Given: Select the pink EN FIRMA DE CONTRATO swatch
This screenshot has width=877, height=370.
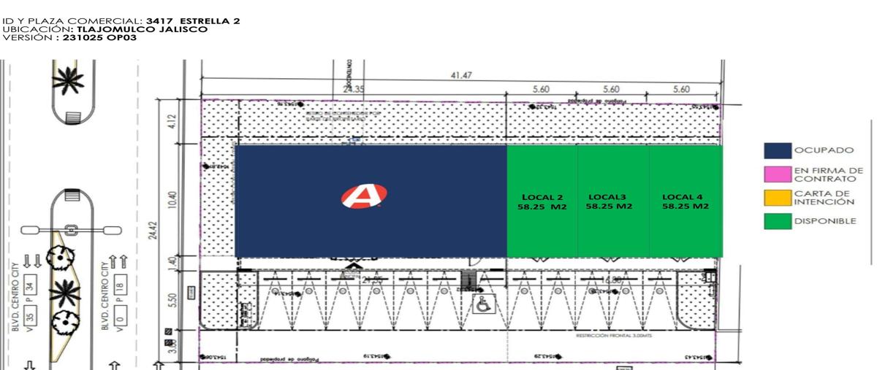Looking at the screenshot, I should pyautogui.click(x=777, y=174).
